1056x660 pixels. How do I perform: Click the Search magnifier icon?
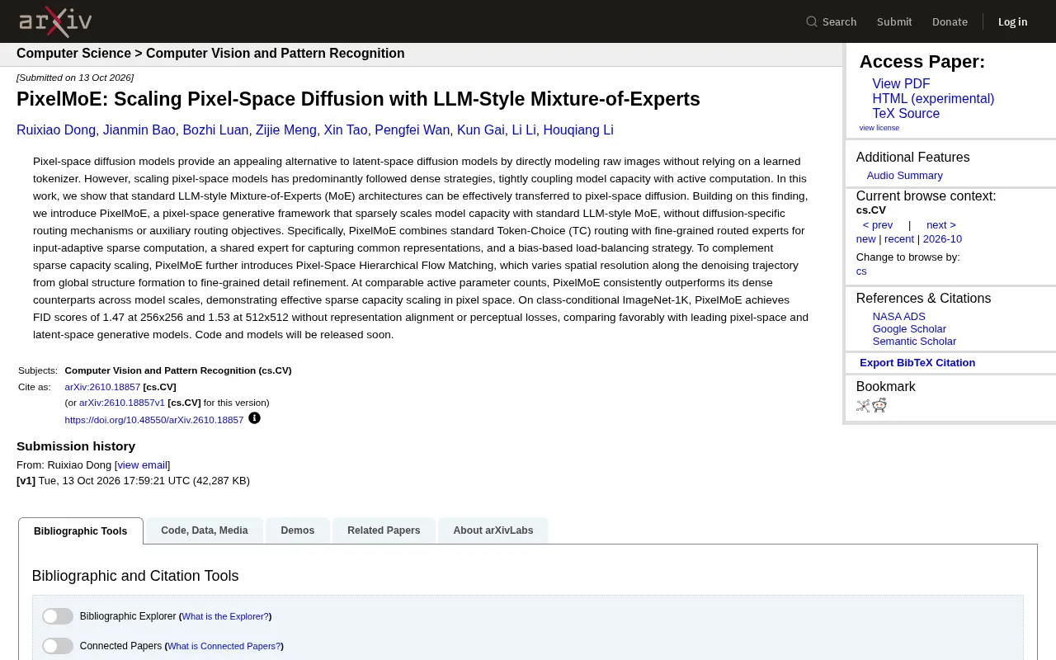(812, 21)
